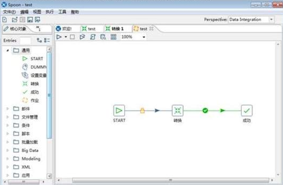Screen dimensions: 283x185
Task: Open the 帮助 menu
Action: 75,12
